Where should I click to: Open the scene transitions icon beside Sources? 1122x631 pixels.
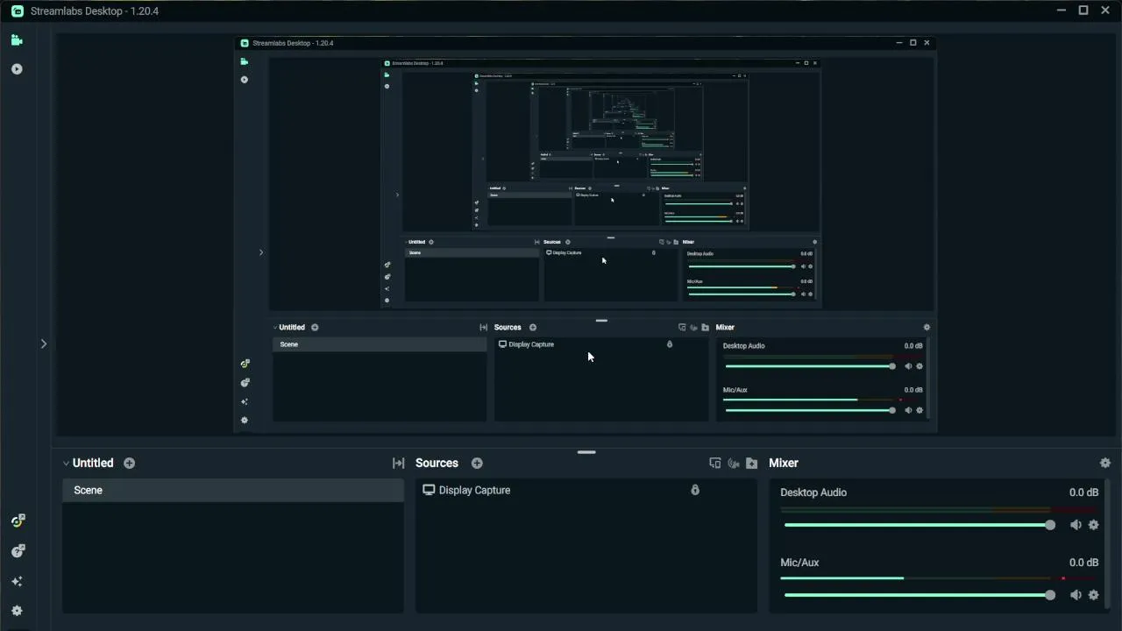(398, 463)
